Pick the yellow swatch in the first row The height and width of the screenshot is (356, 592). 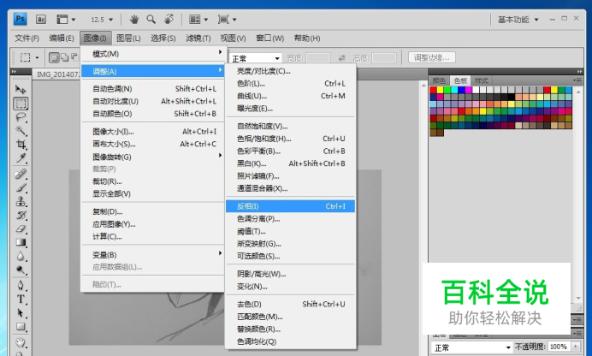tap(441, 90)
